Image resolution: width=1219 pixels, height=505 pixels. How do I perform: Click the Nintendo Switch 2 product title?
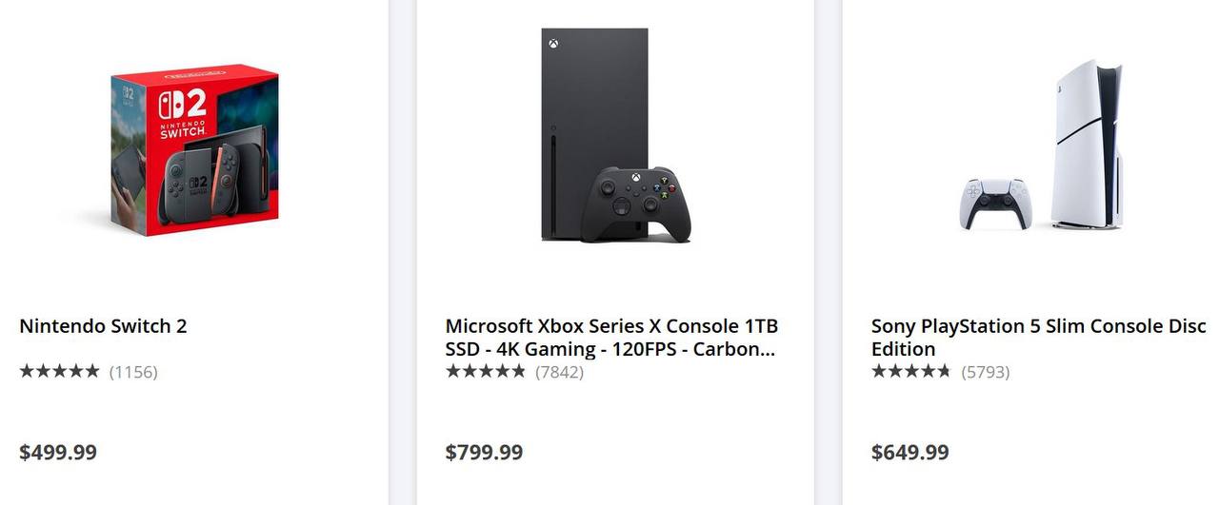pyautogui.click(x=103, y=326)
